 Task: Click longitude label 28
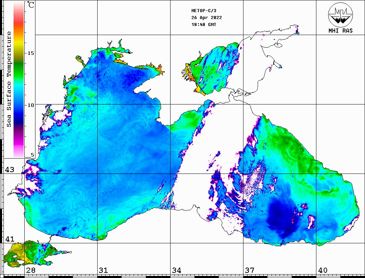pyautogui.click(x=31, y=270)
